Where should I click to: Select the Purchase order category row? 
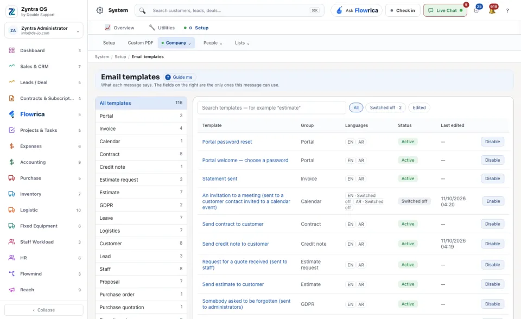[x=141, y=295]
